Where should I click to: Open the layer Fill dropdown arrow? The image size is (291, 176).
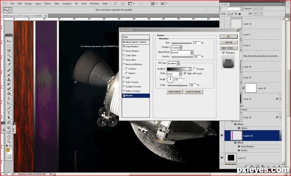[261, 14]
